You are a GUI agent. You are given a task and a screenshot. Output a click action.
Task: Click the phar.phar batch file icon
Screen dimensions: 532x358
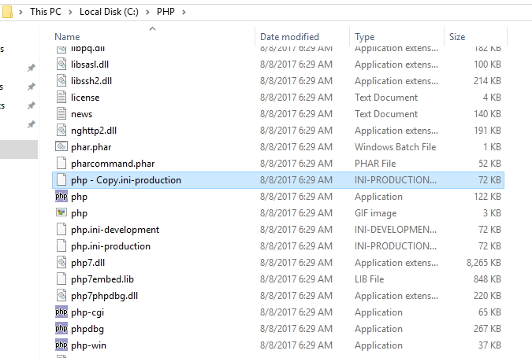point(61,146)
